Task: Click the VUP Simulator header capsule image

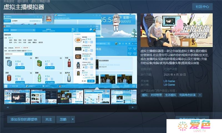Action: [176, 30]
